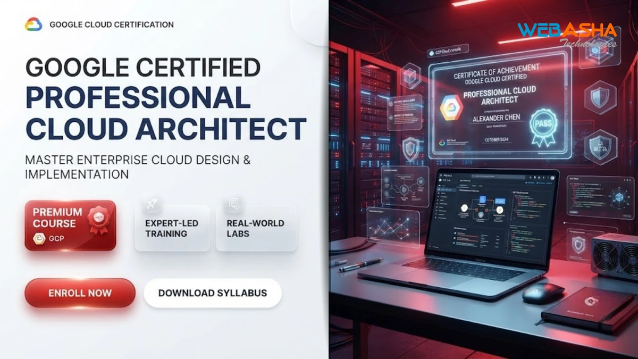Screen dimensions: 638x359
Task: Select the PREMIUM COURSE card
Action: tap(70, 226)
